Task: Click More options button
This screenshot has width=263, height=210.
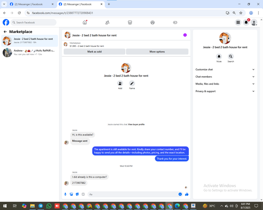Action: [157, 51]
